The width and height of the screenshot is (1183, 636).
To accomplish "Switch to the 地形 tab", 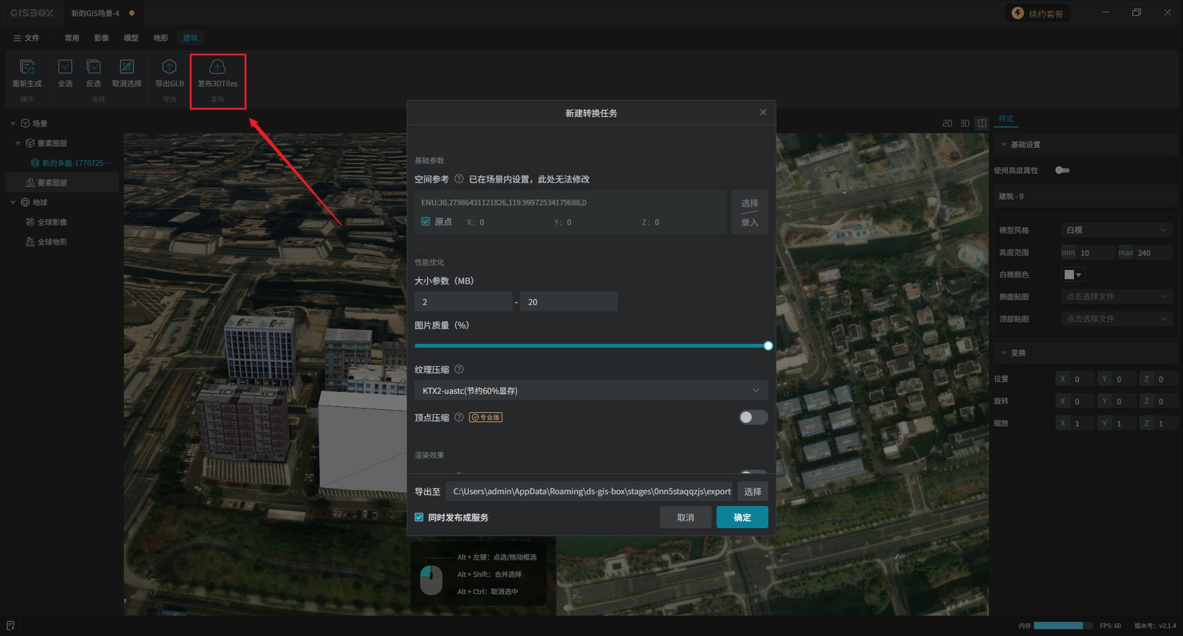I will (161, 38).
